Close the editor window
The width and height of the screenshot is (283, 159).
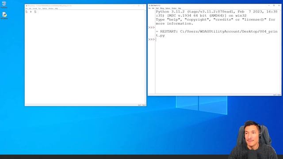[x=144, y=6]
